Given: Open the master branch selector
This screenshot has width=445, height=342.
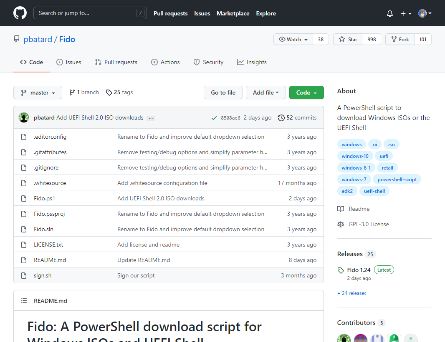Looking at the screenshot, I should click(38, 92).
